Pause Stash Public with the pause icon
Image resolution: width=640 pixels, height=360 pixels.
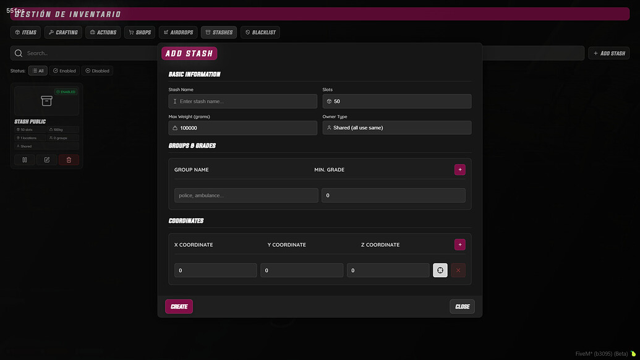[24, 160]
